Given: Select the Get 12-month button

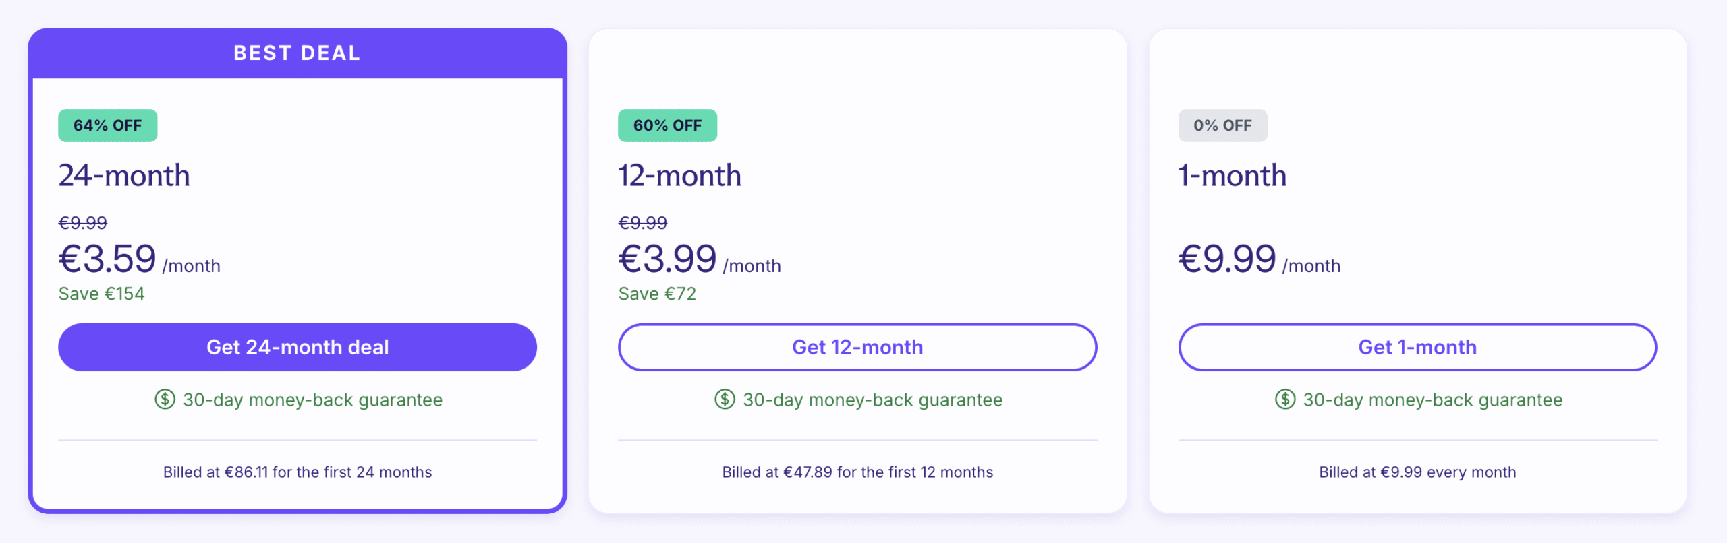Looking at the screenshot, I should 857,347.
